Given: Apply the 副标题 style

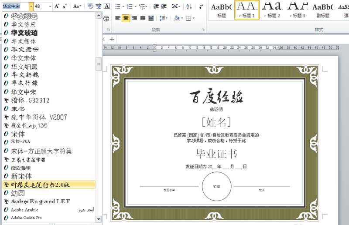Looking at the screenshot, I should 323,10.
